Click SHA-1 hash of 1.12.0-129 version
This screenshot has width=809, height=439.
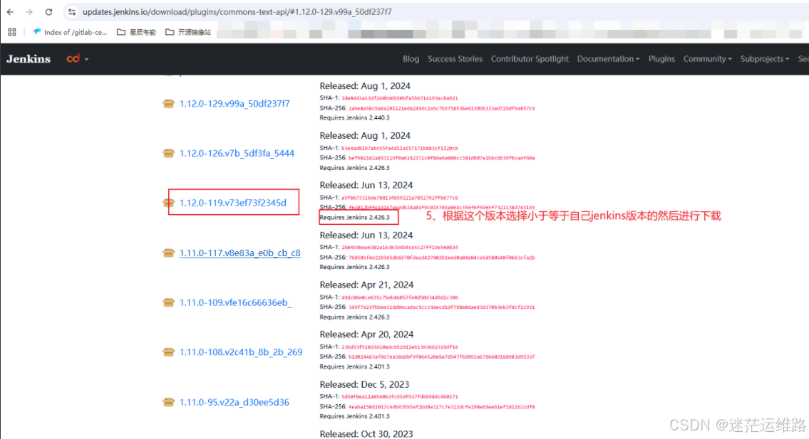(x=399, y=98)
